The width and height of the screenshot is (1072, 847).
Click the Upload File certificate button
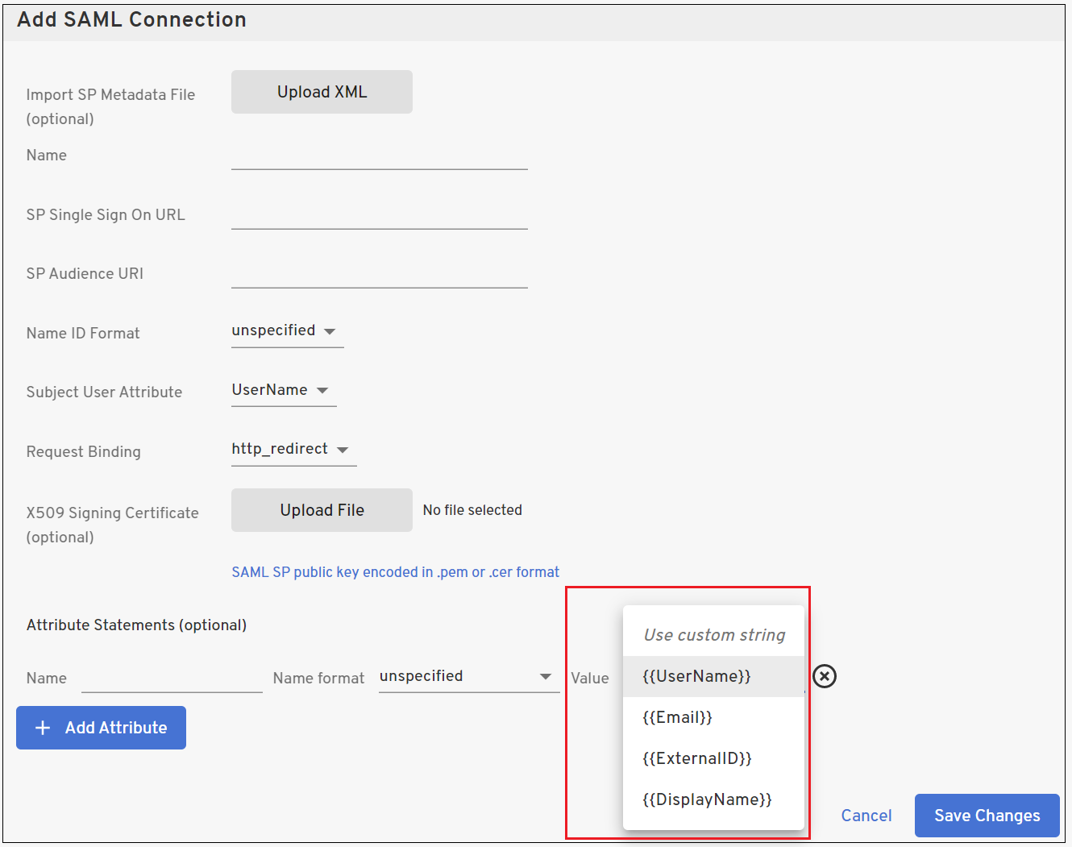coord(322,510)
